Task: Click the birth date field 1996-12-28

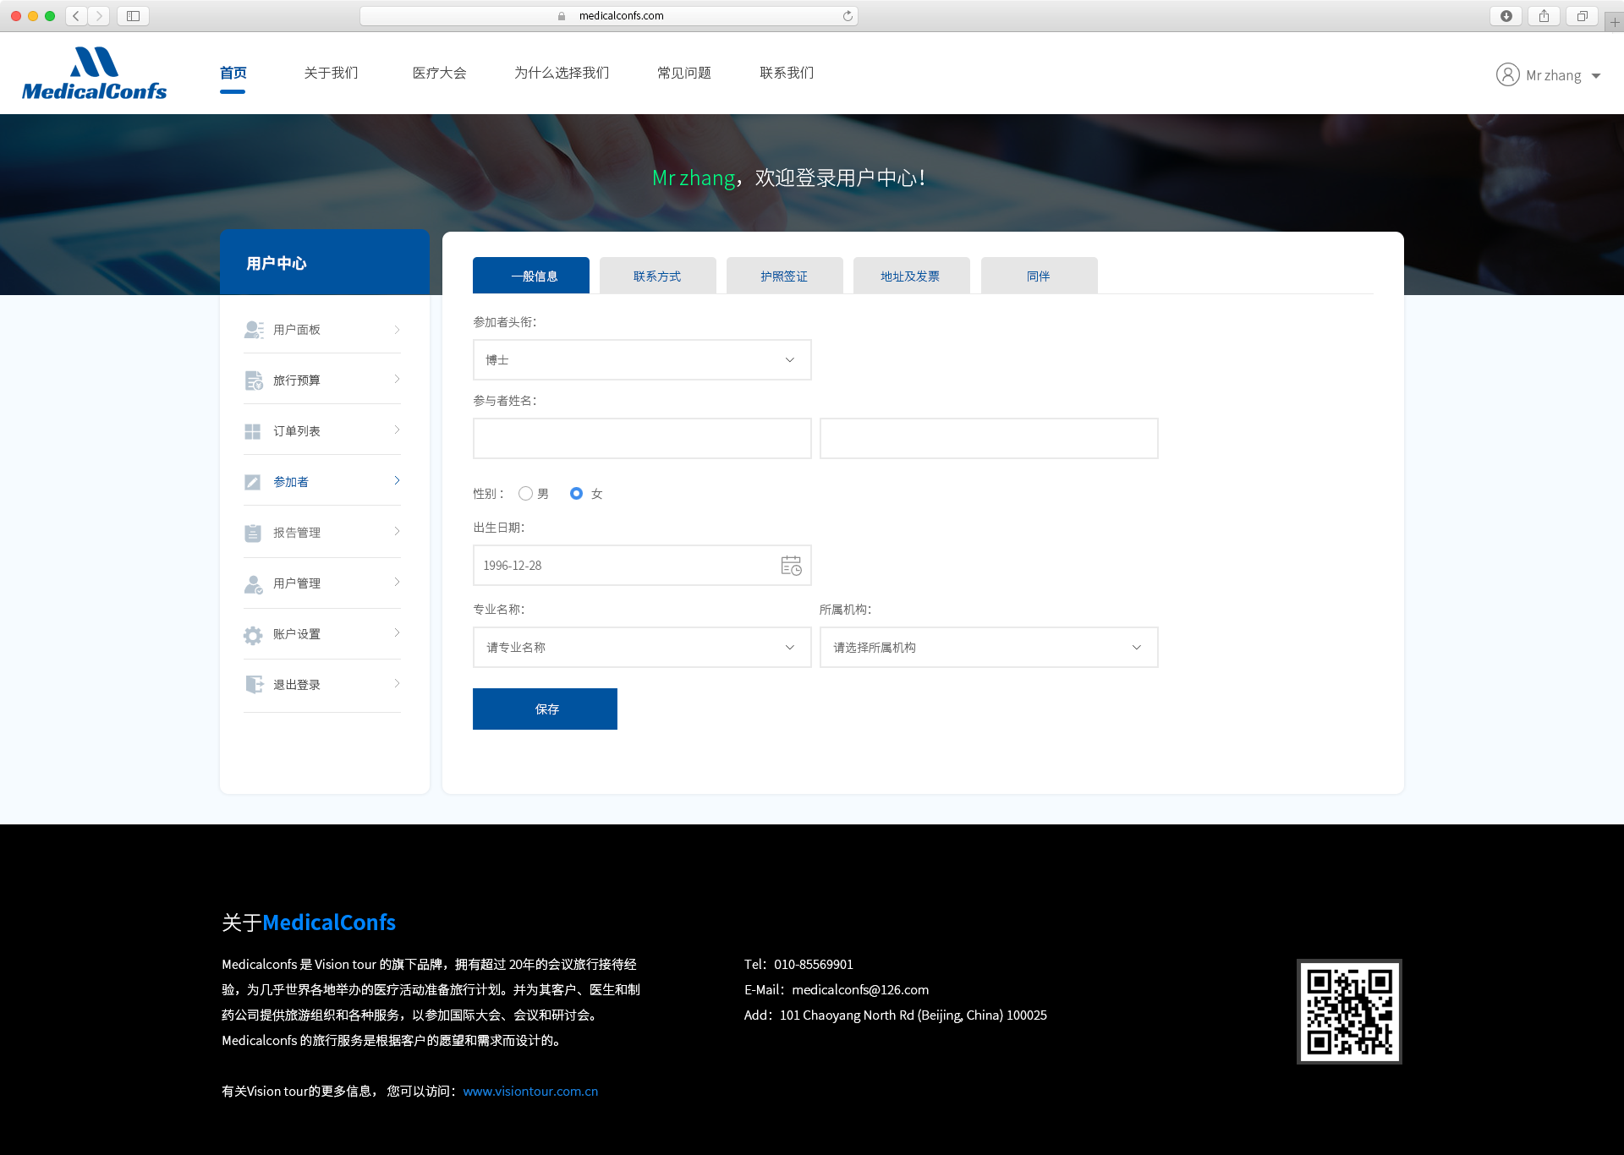Action: (x=642, y=565)
